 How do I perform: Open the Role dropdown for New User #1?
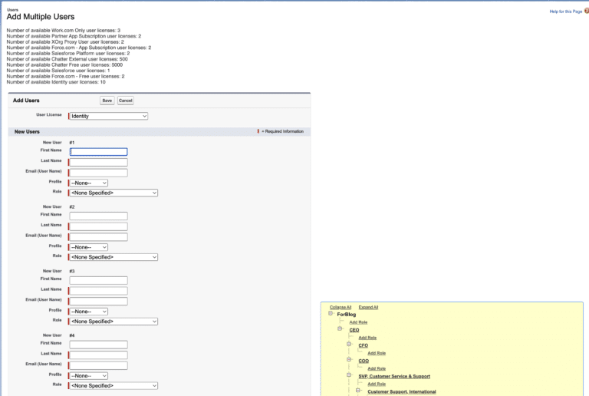pos(114,193)
